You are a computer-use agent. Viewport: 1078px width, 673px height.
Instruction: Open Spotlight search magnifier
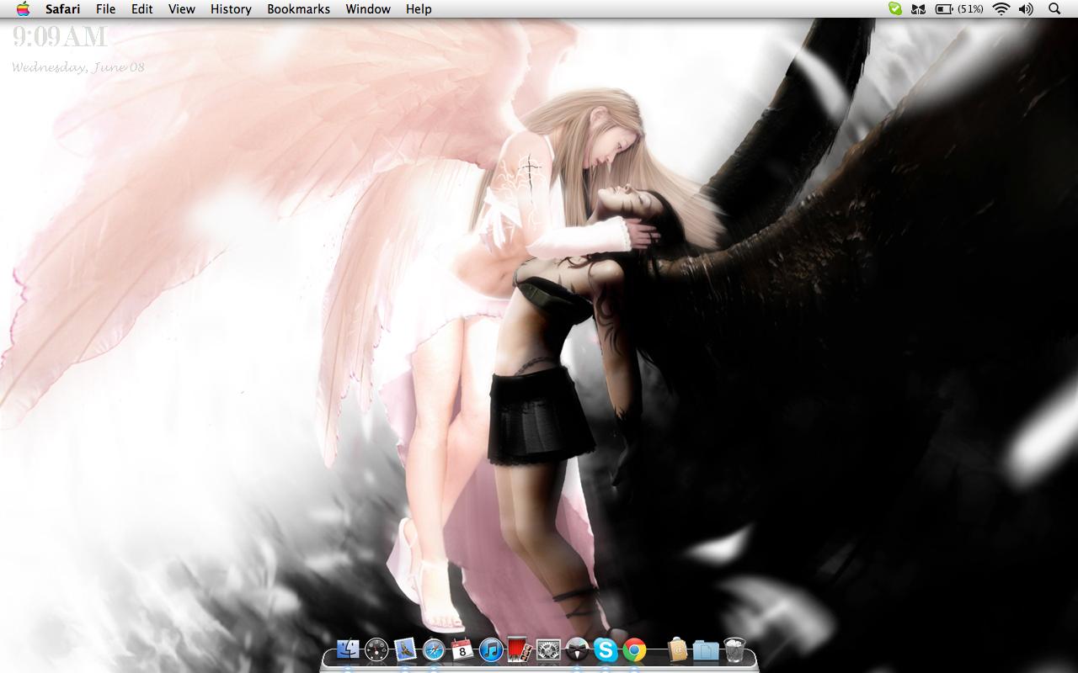pyautogui.click(x=1054, y=9)
